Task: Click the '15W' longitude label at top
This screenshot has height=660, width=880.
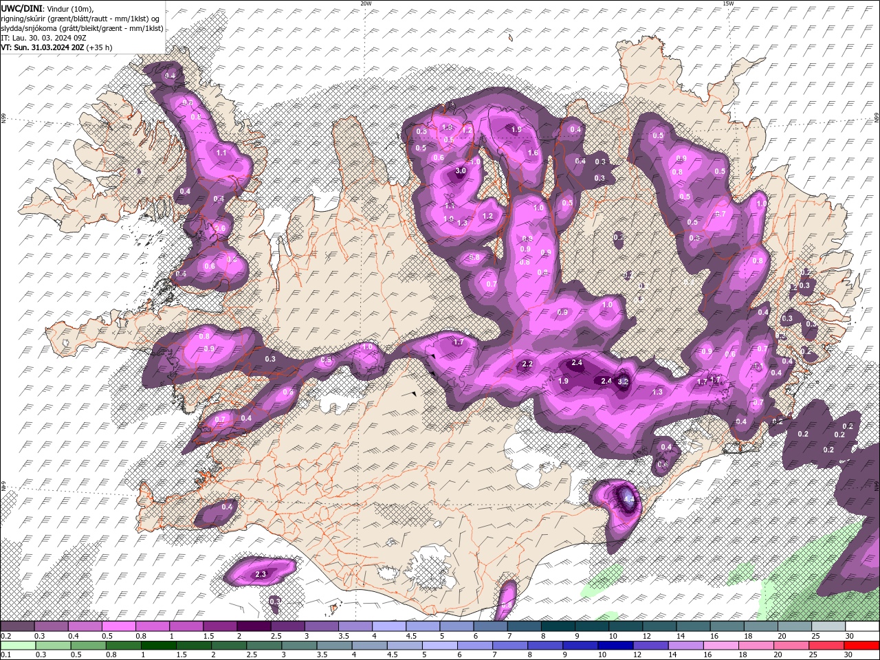Action: [728, 3]
